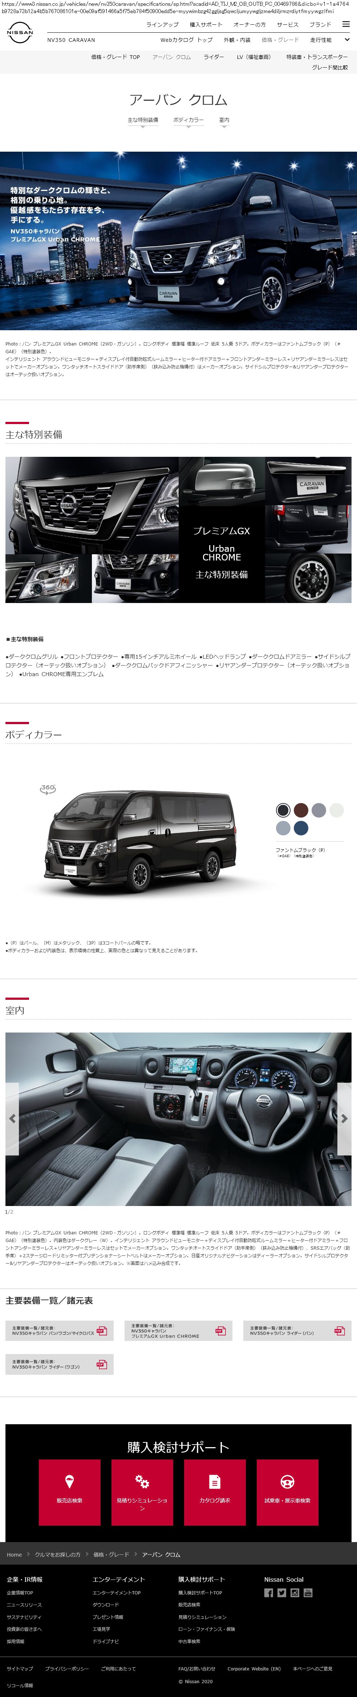
Task: Visit Nissan Facebook page icon
Action: pyautogui.click(x=269, y=1593)
